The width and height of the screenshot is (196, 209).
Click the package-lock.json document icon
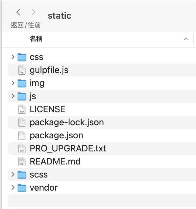[22, 122]
